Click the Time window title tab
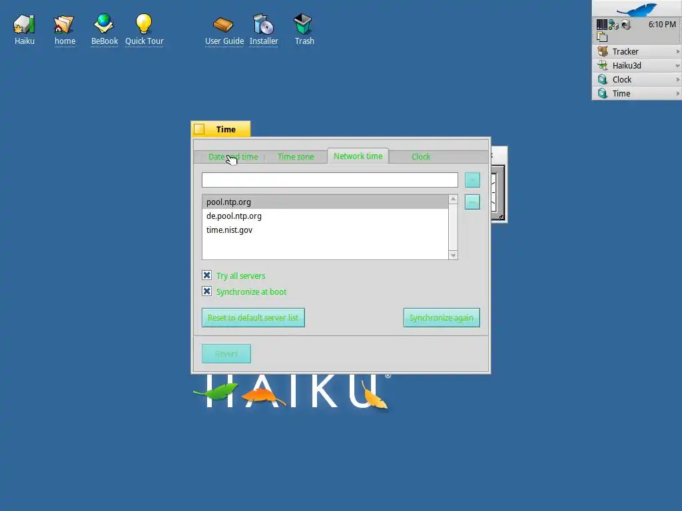 pos(226,130)
